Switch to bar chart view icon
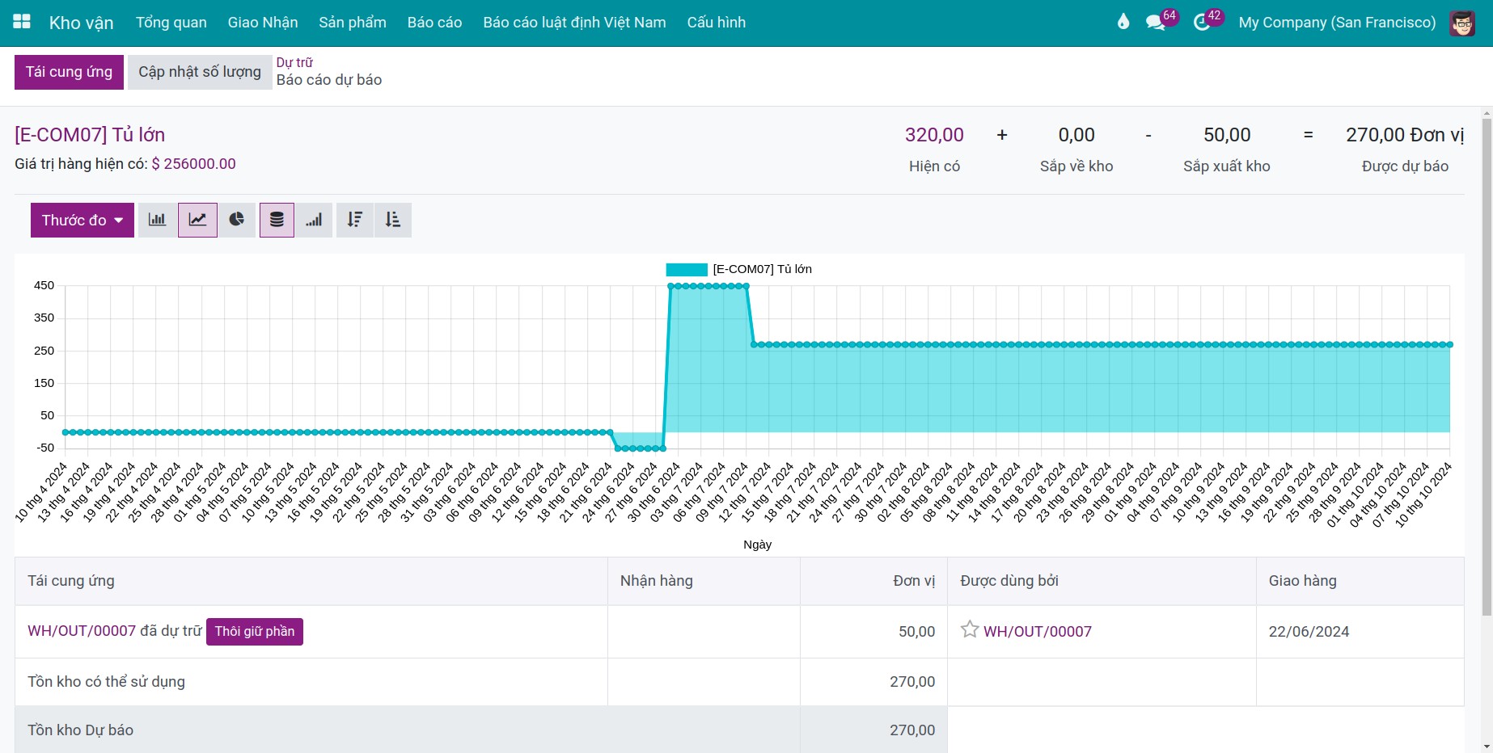 (x=158, y=220)
